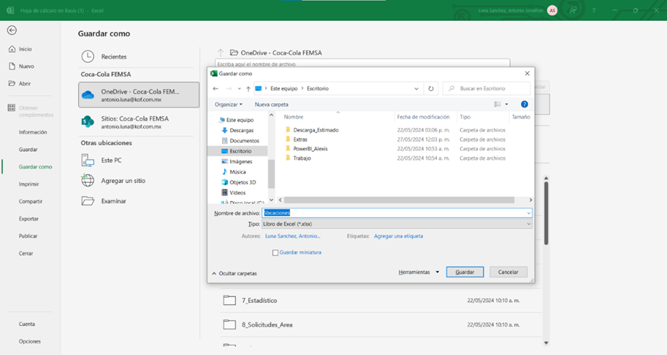Select Descargas in the navigation pane
Viewport: 667px width, 355px height.
click(241, 130)
